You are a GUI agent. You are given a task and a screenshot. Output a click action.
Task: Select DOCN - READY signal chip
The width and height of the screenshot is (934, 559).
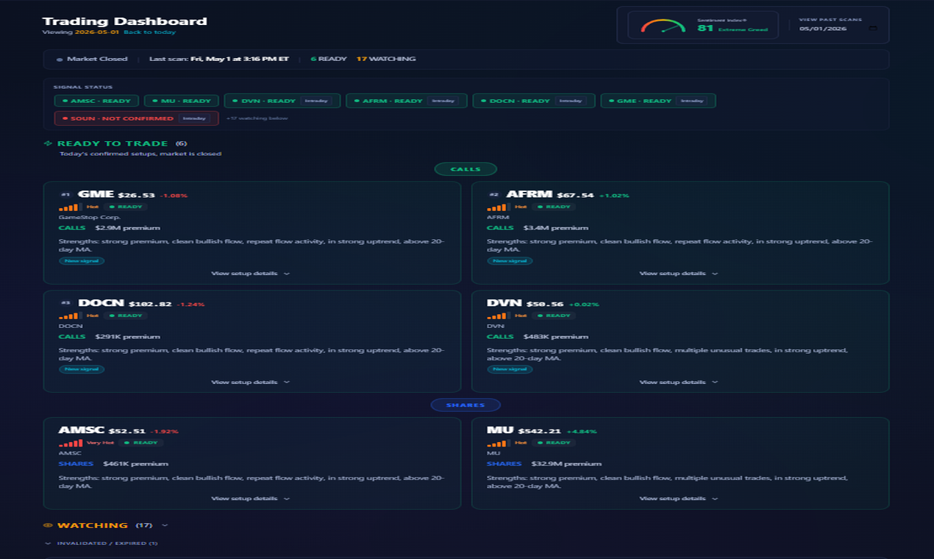coord(533,101)
